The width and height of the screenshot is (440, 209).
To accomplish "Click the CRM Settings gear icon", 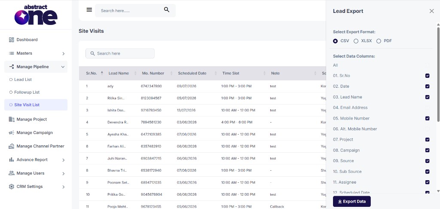I will click(x=12, y=187).
